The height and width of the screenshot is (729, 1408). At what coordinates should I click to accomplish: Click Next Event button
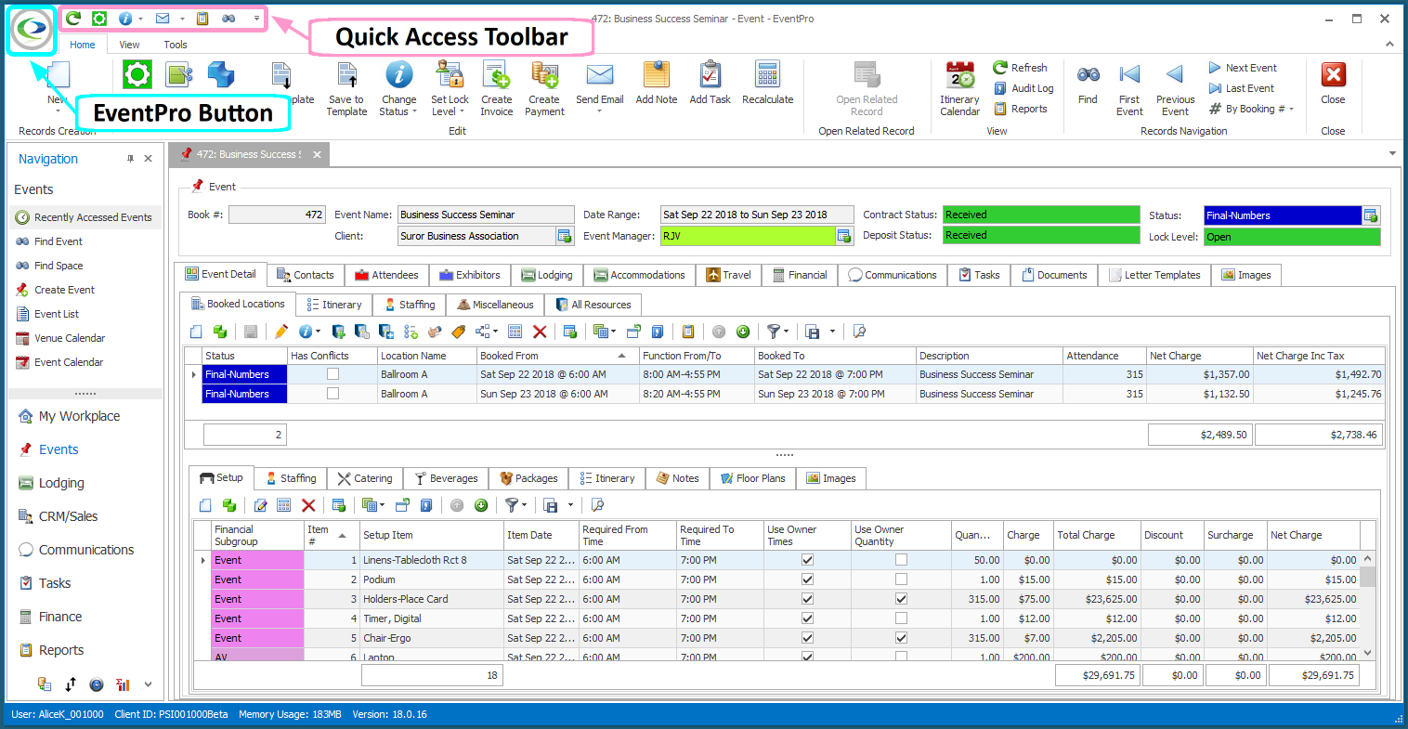1243,68
